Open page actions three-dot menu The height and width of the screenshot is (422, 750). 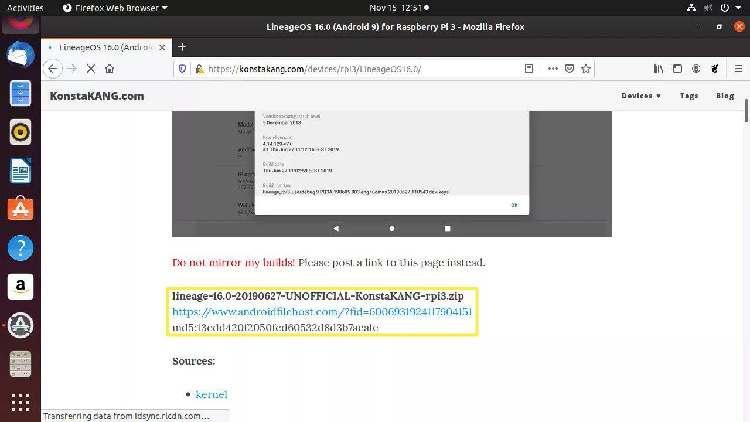553,69
